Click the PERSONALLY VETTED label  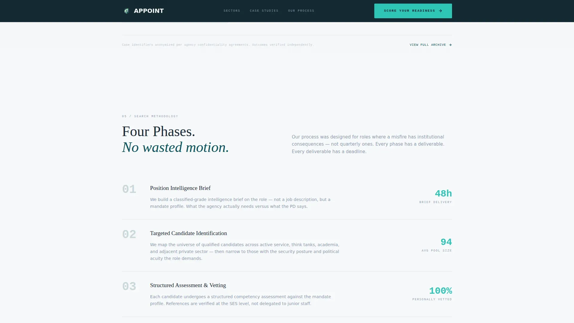coord(432,299)
